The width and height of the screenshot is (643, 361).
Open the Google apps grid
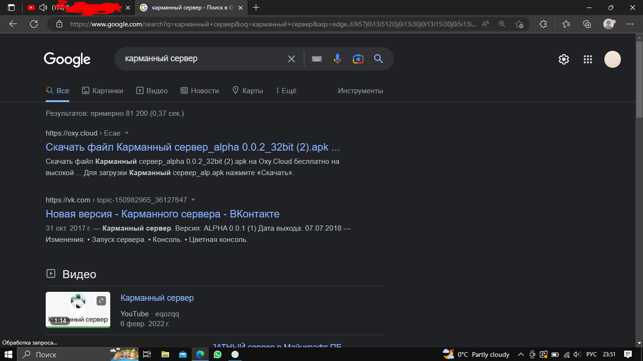tap(587, 59)
